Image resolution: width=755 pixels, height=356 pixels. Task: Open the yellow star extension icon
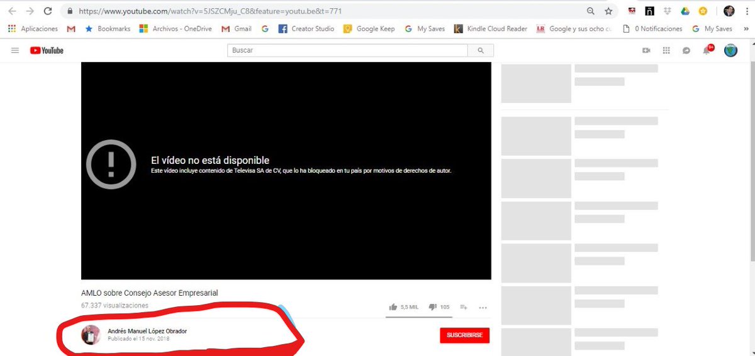703,11
